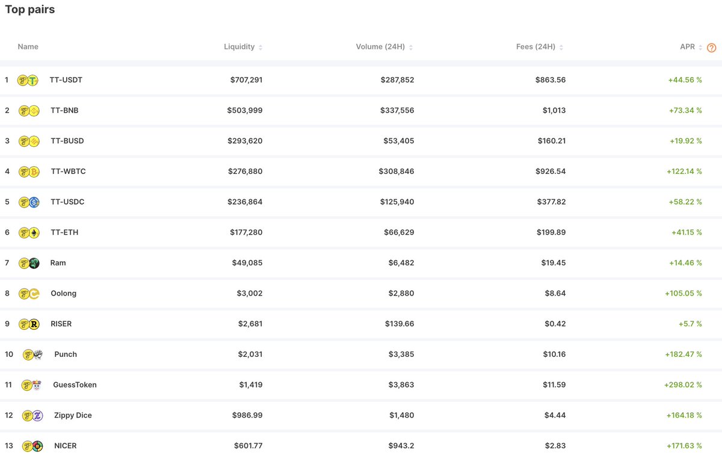The height and width of the screenshot is (458, 722).
Task: Click APR value +44.56 %
Action: 685,80
